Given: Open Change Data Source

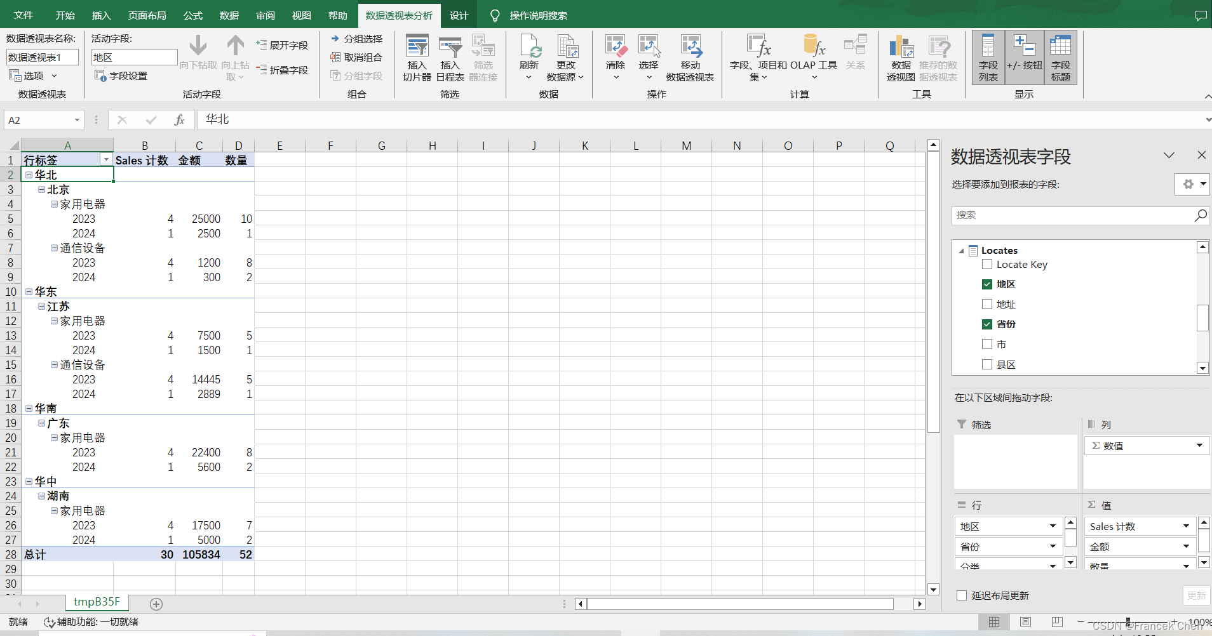Looking at the screenshot, I should click(x=565, y=58).
